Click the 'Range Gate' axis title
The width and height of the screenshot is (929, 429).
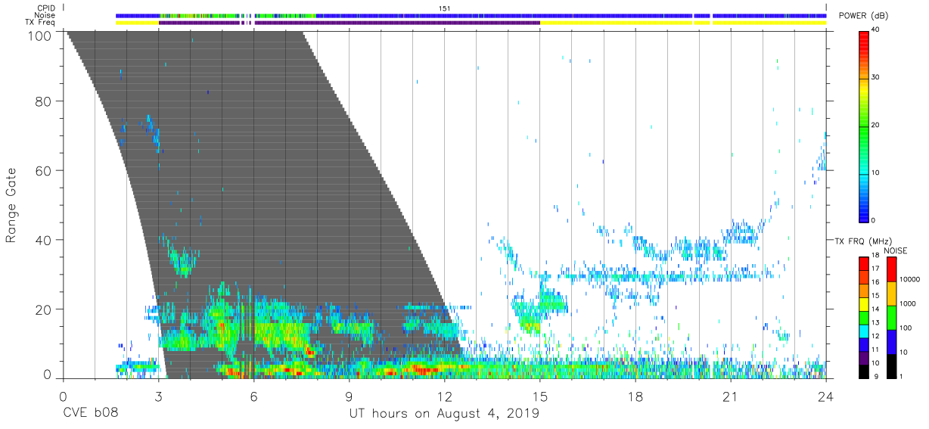[x=11, y=207]
